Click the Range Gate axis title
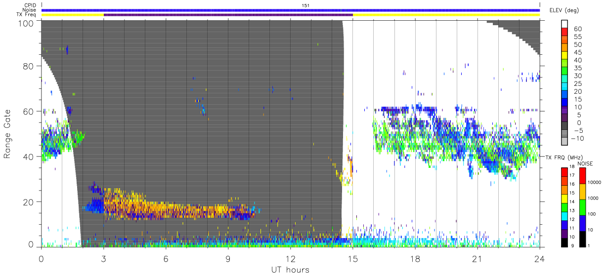This screenshot has width=607, height=280. (x=7, y=134)
